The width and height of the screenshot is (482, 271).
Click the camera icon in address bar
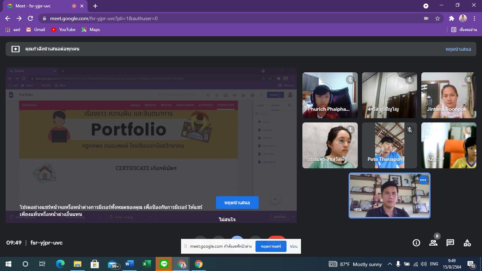click(426, 18)
